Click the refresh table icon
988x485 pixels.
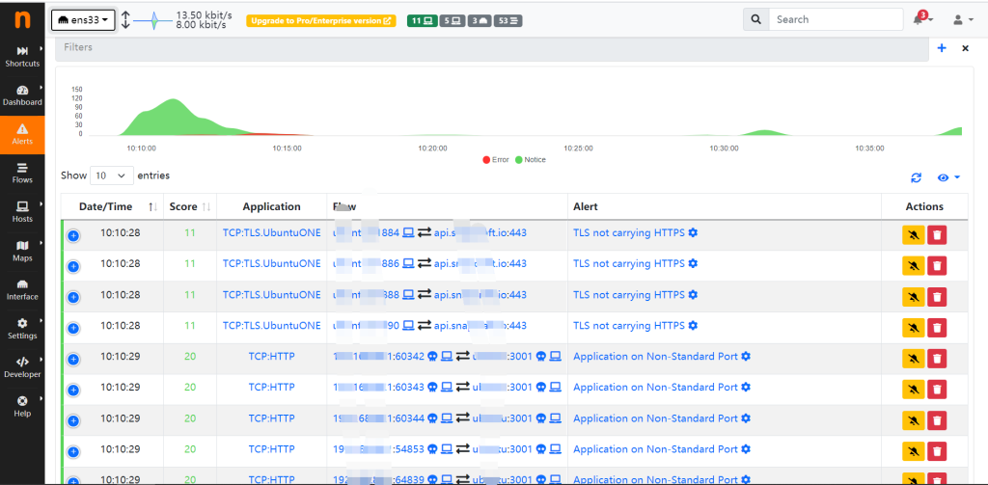tap(916, 177)
